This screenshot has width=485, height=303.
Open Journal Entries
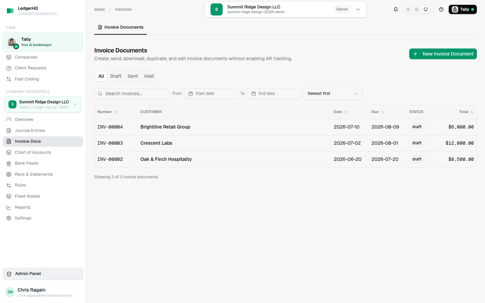pyautogui.click(x=43, y=131)
